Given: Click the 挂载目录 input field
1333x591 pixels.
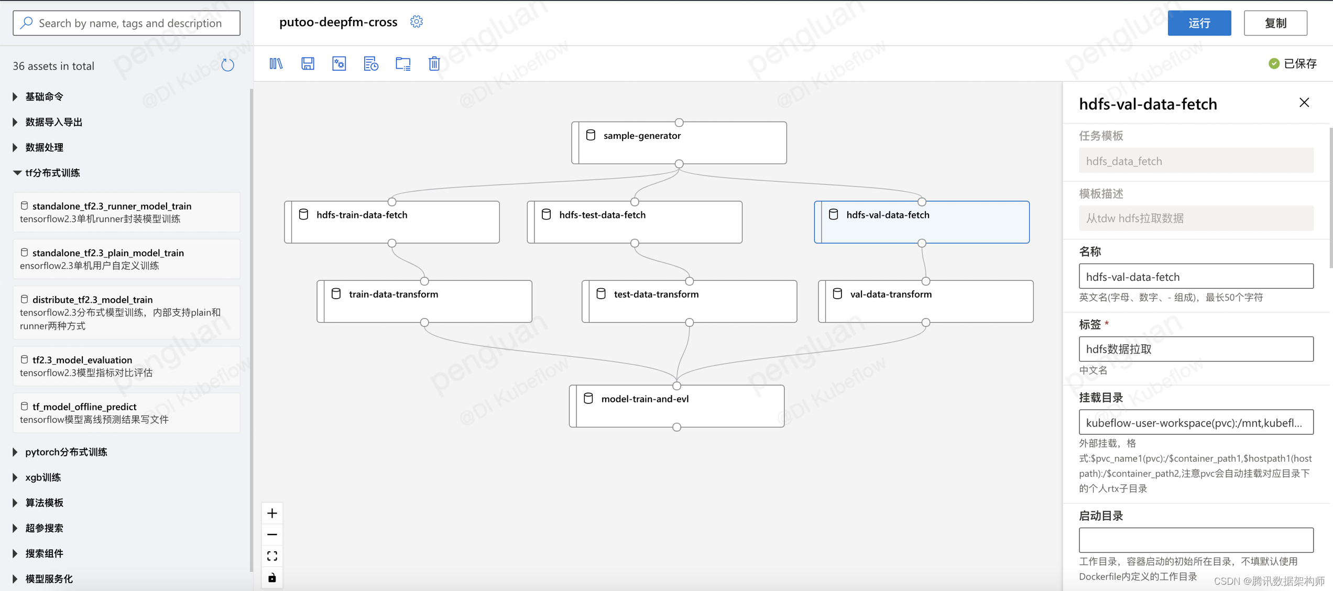Looking at the screenshot, I should click(x=1196, y=422).
